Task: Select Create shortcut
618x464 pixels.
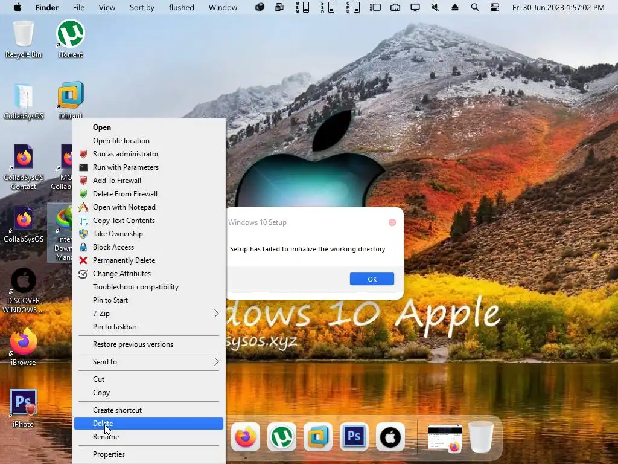Action: click(148, 410)
